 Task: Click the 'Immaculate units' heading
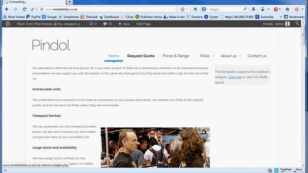tap(47, 89)
